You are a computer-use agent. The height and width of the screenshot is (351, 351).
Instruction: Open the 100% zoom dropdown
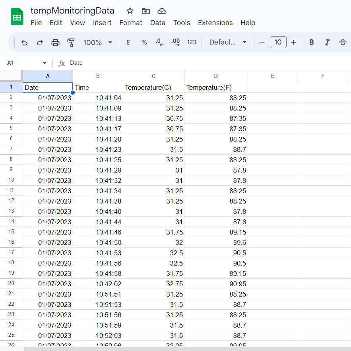98,42
